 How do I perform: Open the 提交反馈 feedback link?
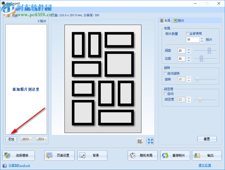point(205,165)
